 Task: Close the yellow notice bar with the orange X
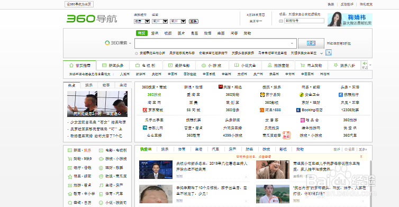(x=361, y=157)
